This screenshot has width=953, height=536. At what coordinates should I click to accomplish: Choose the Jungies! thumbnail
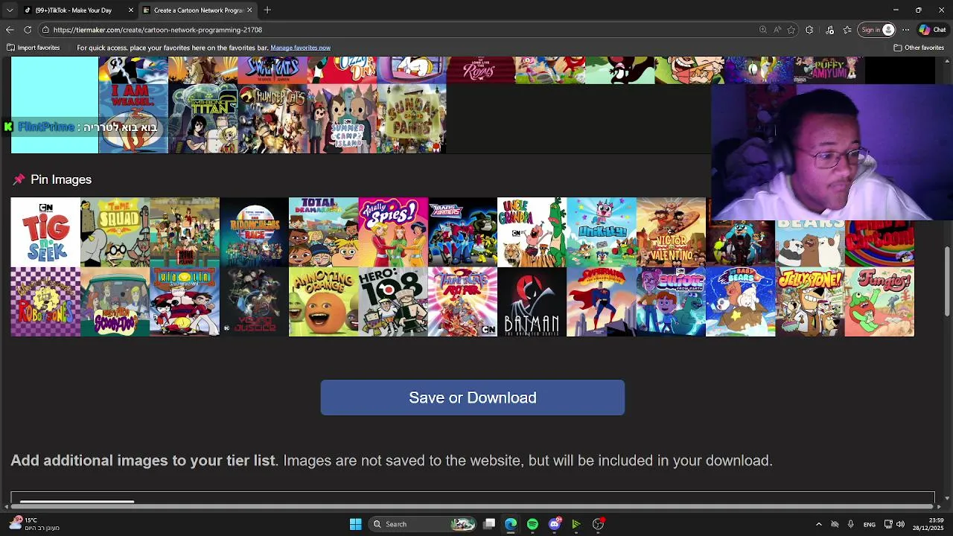click(x=879, y=301)
